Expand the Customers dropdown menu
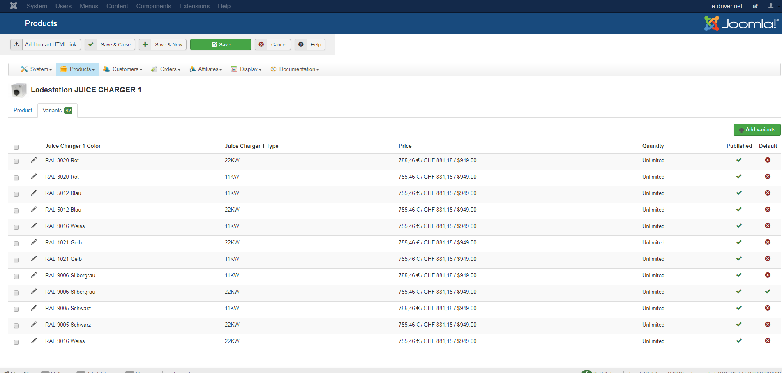The image size is (782, 373). click(123, 69)
